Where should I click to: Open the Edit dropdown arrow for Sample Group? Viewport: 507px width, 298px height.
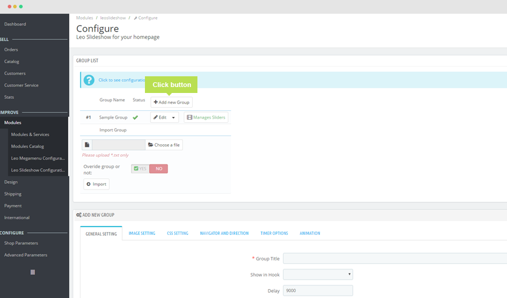point(174,117)
